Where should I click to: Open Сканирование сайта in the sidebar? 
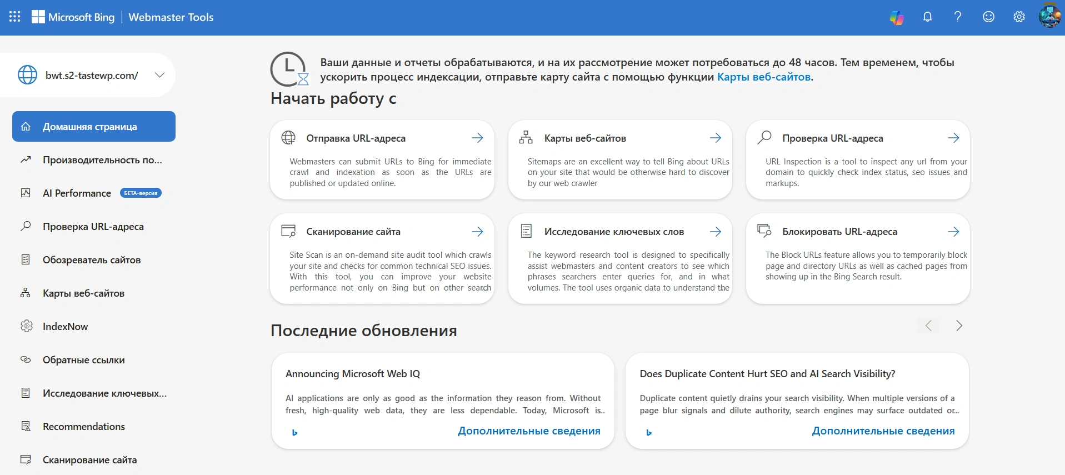[x=94, y=460]
